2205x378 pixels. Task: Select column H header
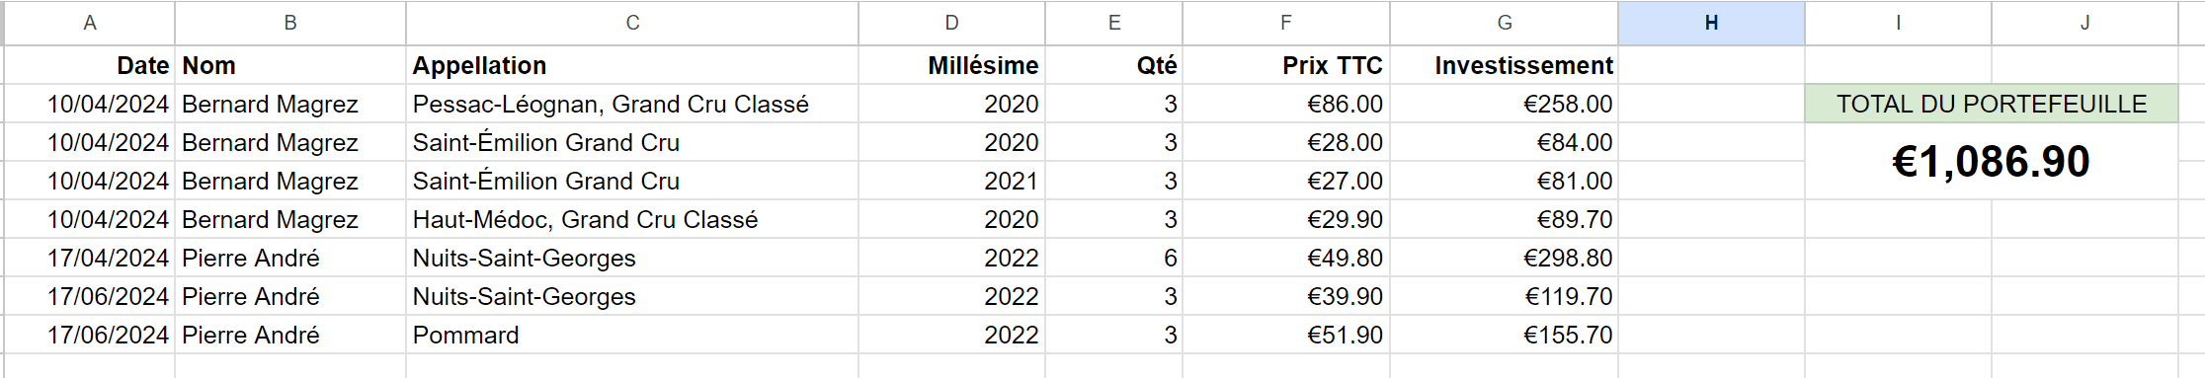tap(1711, 23)
